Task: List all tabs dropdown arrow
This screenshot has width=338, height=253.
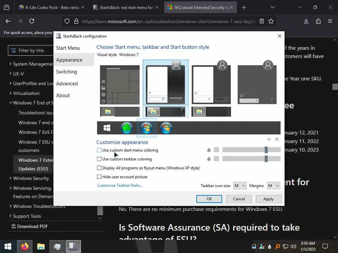Action: pos(272,7)
